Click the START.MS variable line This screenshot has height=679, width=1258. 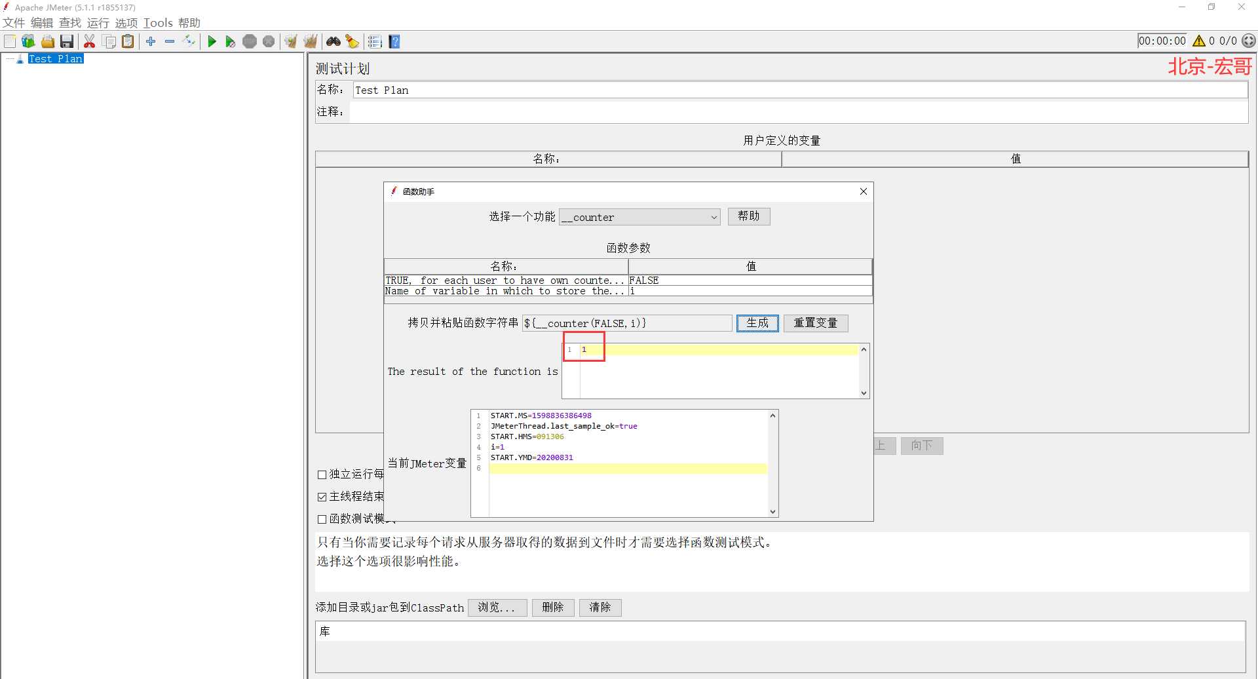point(541,416)
